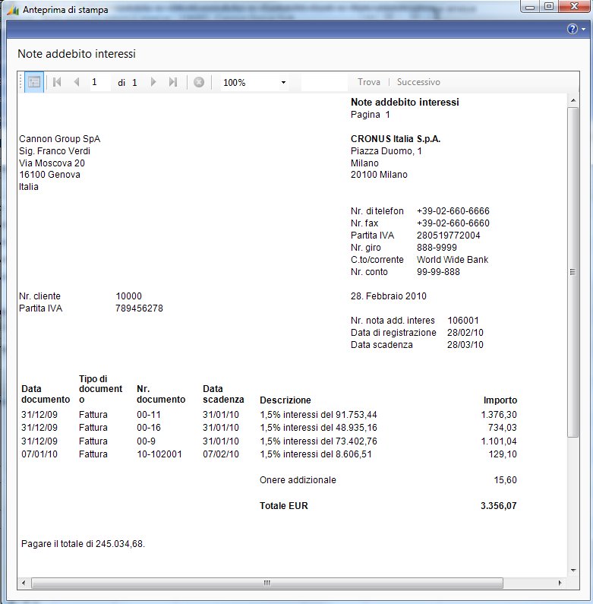Click the horizontal scrollbar left arrow
Image resolution: width=593 pixels, height=604 pixels.
tap(24, 583)
